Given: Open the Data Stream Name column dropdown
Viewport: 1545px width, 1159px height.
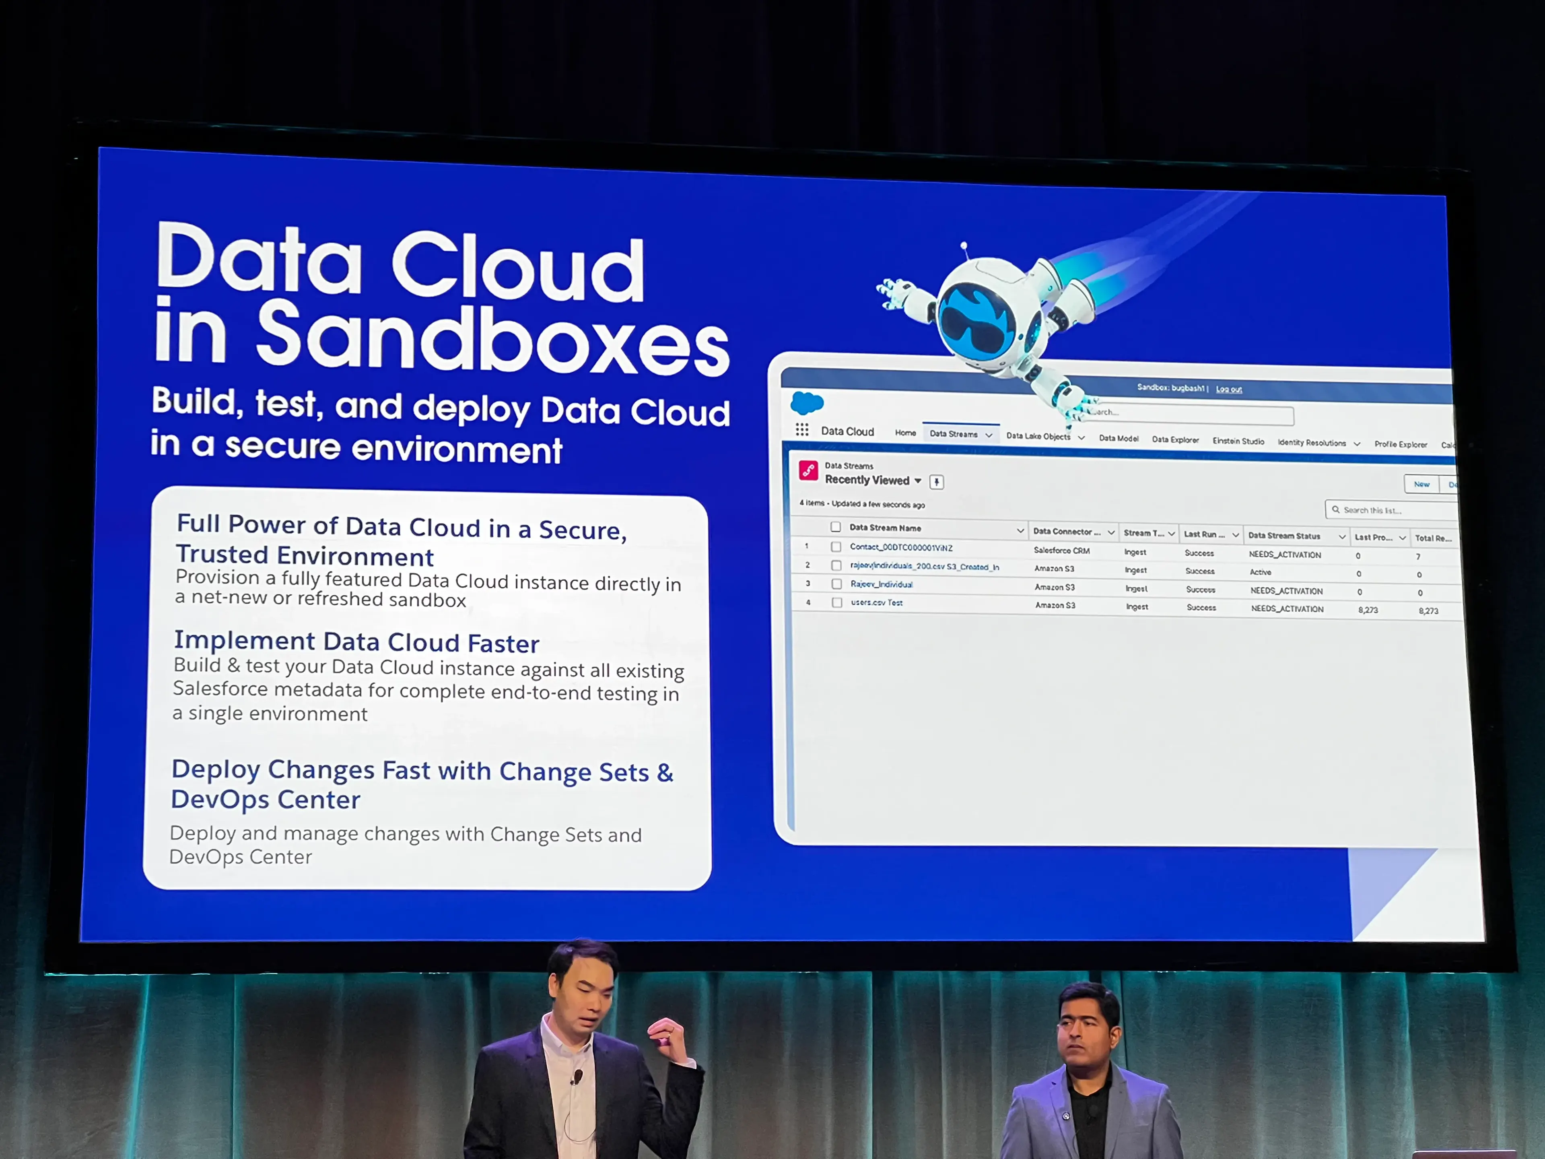Looking at the screenshot, I should 1020,530.
